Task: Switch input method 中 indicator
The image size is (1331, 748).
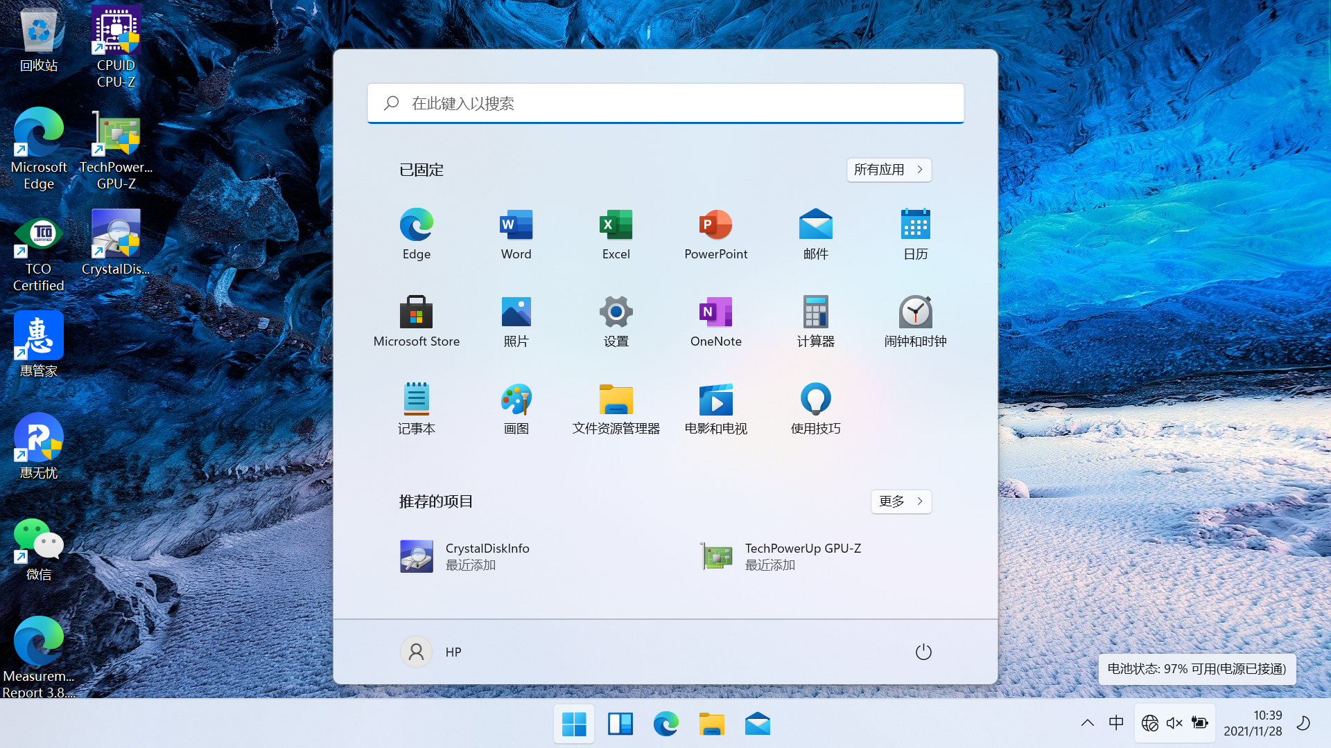Action: pyautogui.click(x=1116, y=723)
